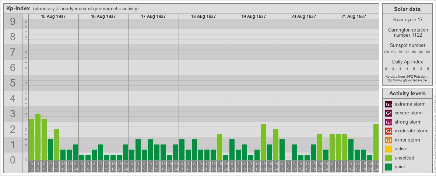Click the 17 Aug 3-6h bar
Screen dimensions: 436x176
tap(138, 150)
